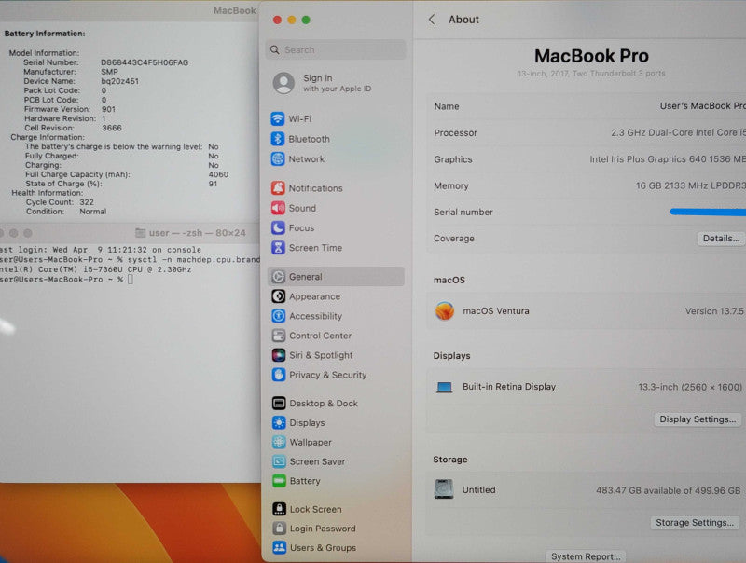
Task: Click the terminal command prompt cursor
Action: coord(131,280)
